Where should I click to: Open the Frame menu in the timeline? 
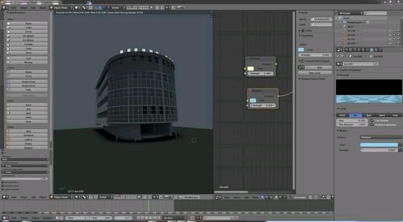pyautogui.click(x=35, y=218)
